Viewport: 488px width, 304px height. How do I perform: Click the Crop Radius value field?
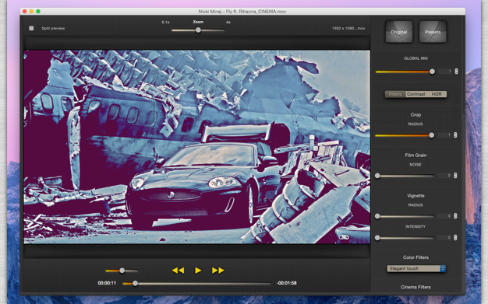pos(445,135)
